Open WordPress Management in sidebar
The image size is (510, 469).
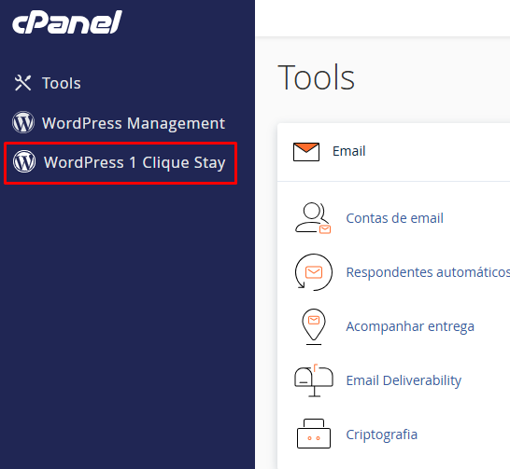[x=134, y=123]
